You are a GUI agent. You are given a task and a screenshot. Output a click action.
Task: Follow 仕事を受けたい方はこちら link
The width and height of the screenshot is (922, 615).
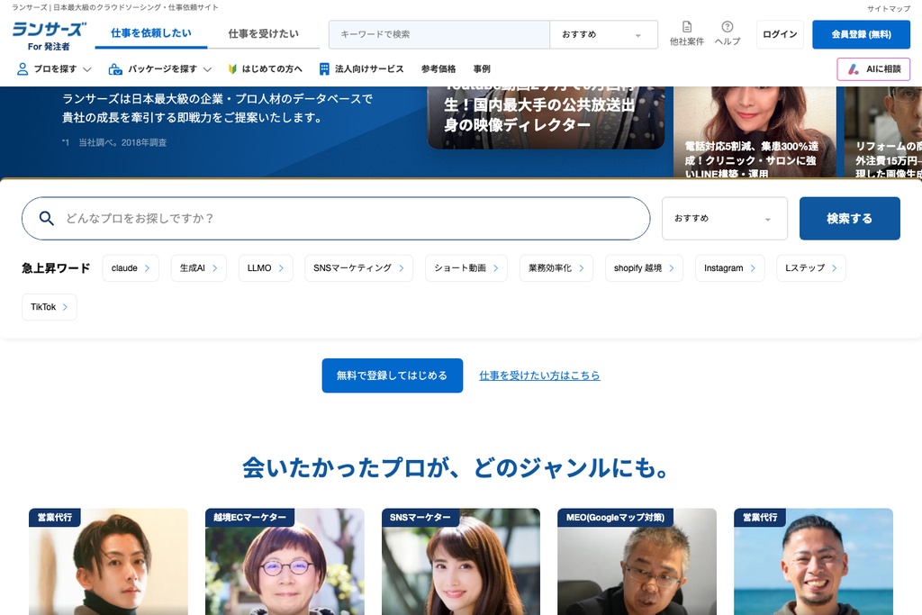[539, 375]
